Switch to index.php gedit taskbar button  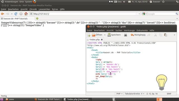(77, 99)
